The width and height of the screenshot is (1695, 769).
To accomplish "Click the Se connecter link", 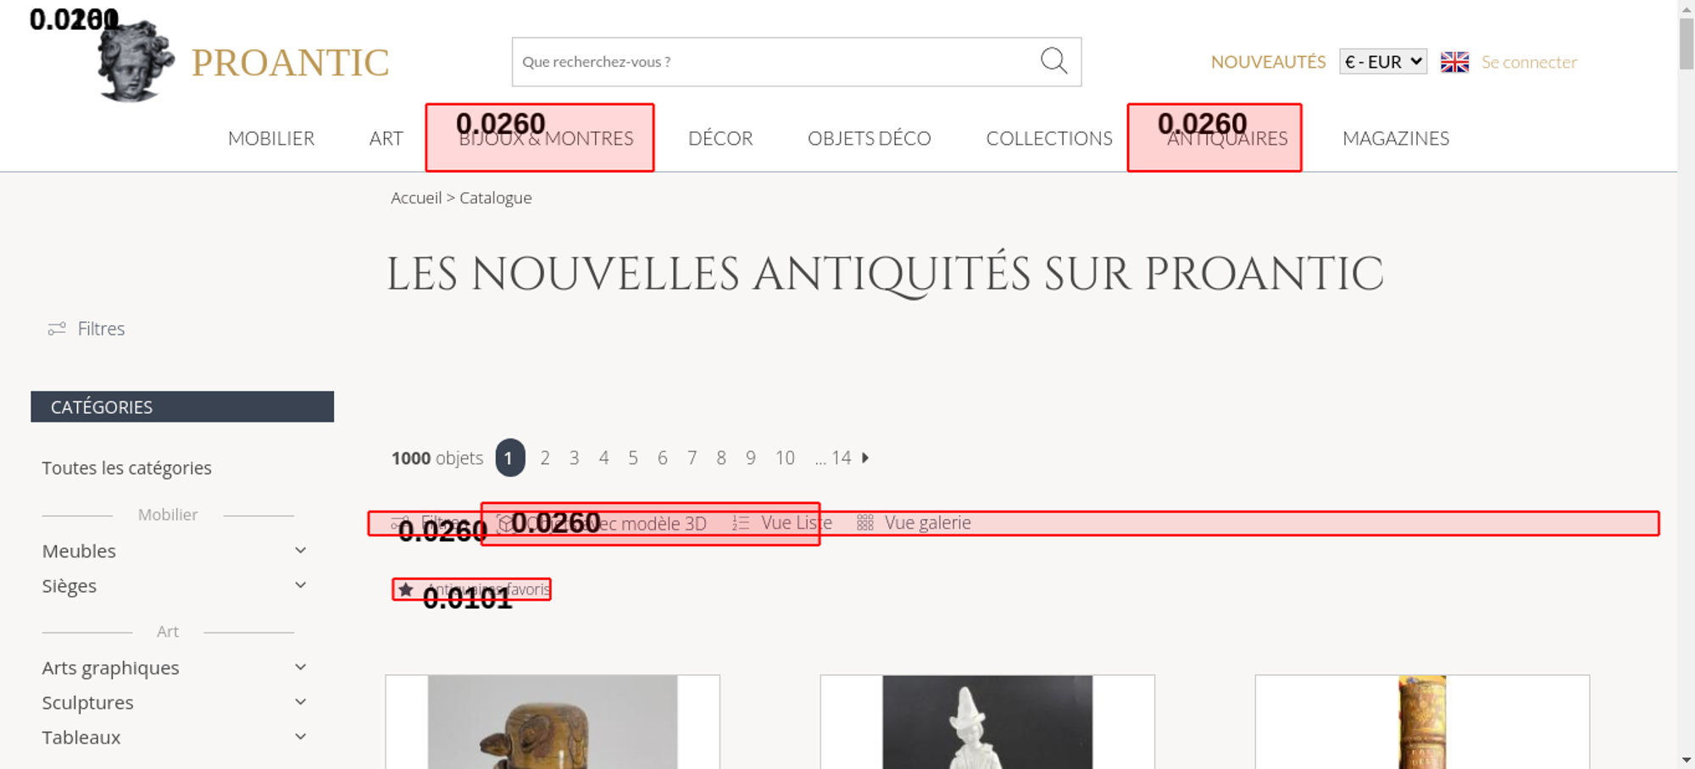I will 1529,62.
